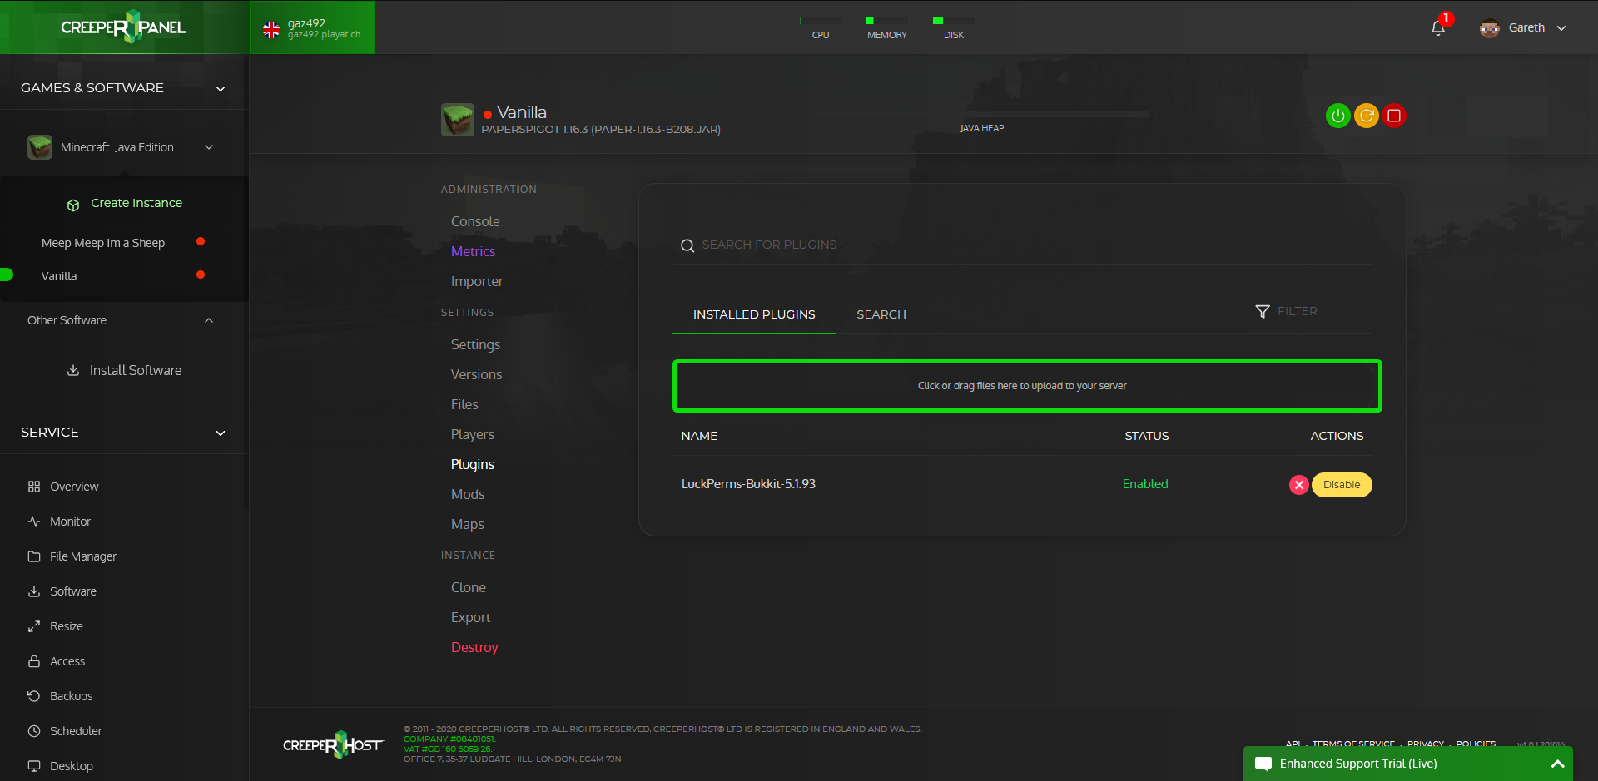Screen dimensions: 1598x781
Task: Click the CreeperHost footer logo
Action: [x=333, y=744]
